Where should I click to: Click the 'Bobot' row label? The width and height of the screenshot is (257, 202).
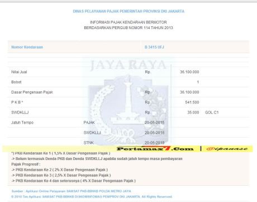[x=16, y=82]
